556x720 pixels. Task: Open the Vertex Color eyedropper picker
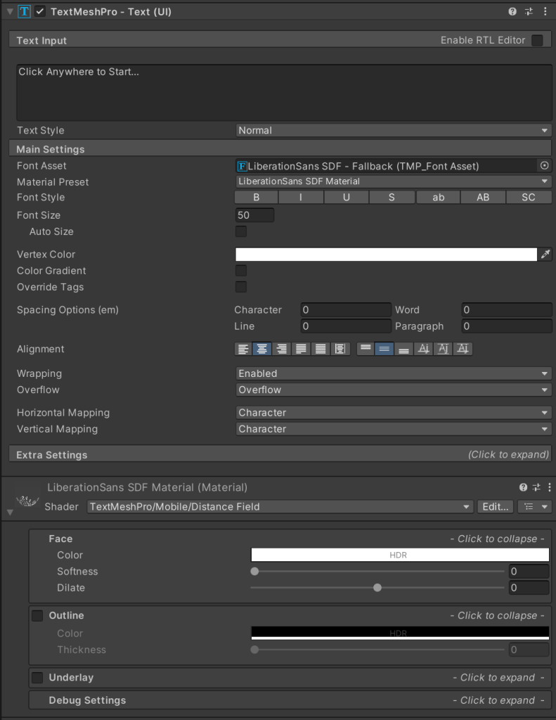545,255
